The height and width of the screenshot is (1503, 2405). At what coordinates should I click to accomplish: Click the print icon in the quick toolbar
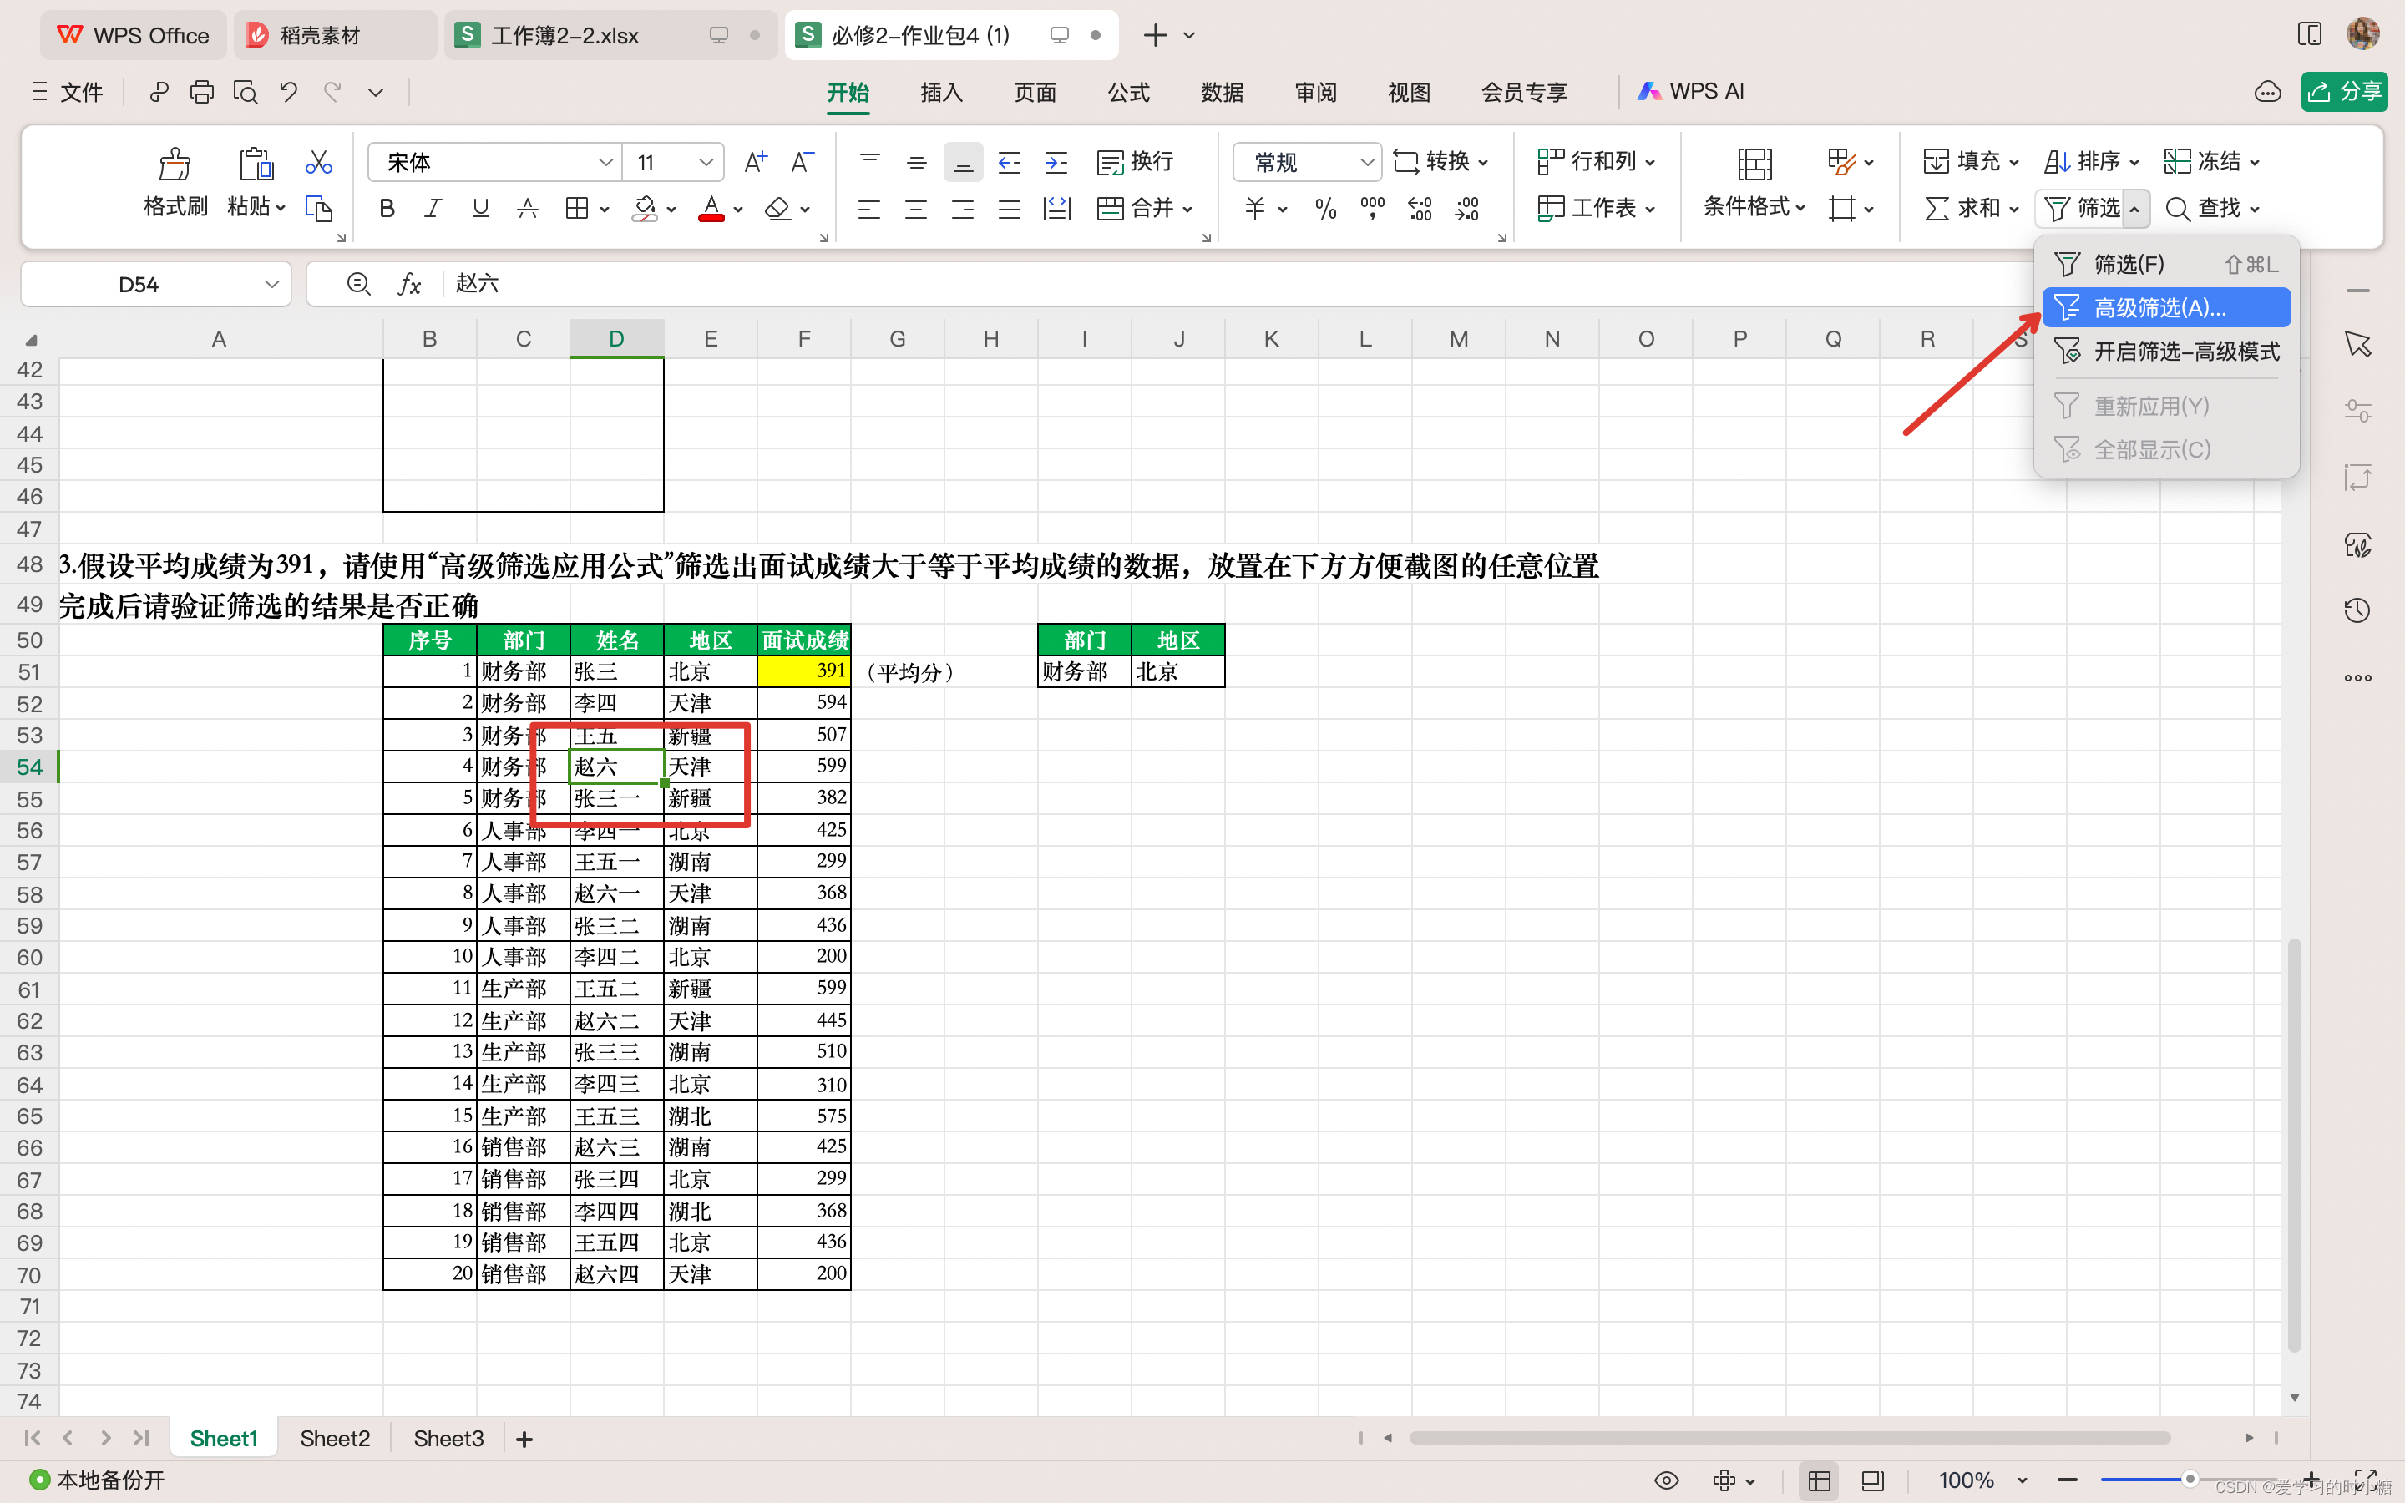202,93
